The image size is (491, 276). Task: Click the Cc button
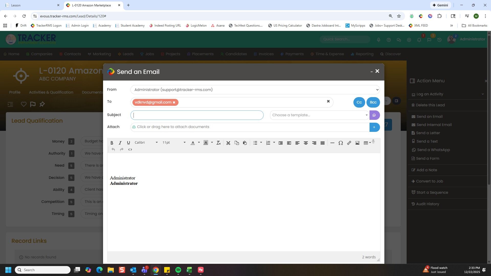point(359,102)
